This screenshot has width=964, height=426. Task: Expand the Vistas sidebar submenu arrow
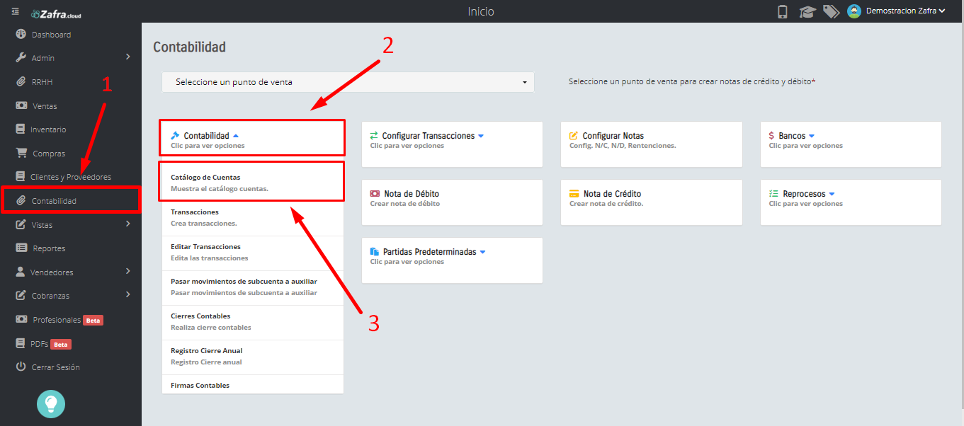pos(128,224)
